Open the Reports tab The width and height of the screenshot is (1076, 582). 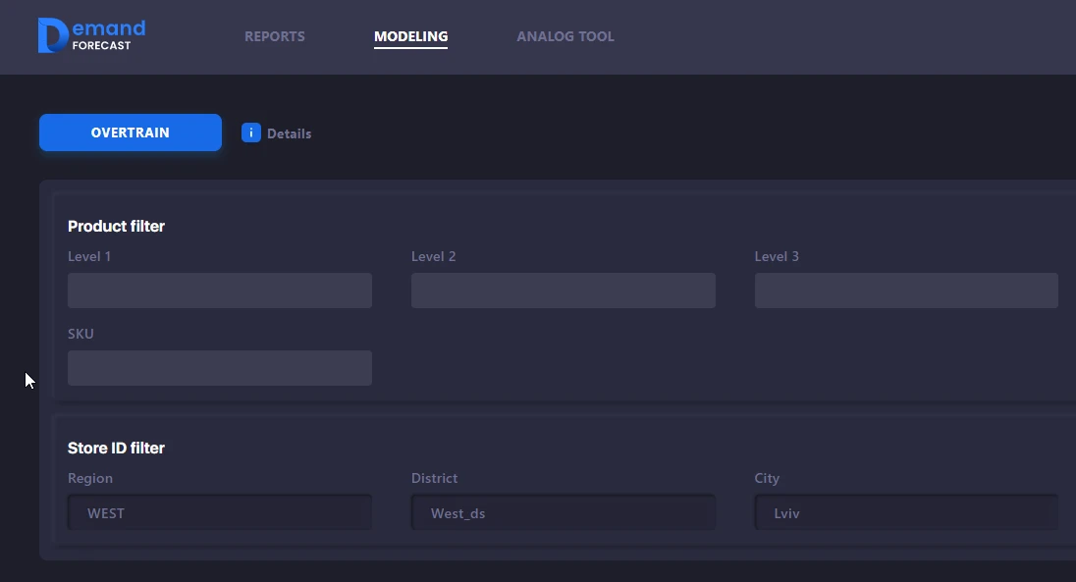point(275,37)
